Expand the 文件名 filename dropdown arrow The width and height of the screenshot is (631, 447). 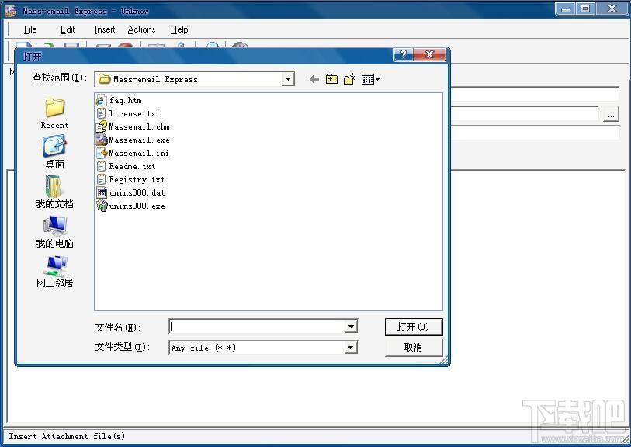pos(351,326)
